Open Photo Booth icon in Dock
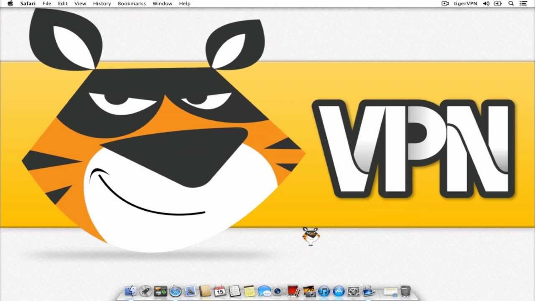This screenshot has height=301, width=535. tap(294, 291)
